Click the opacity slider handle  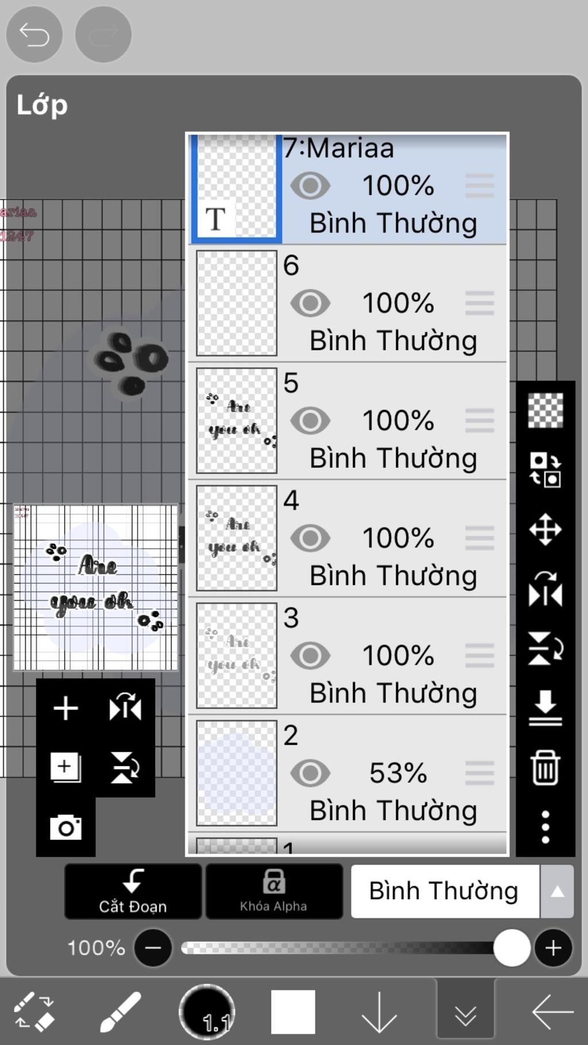pyautogui.click(x=511, y=948)
